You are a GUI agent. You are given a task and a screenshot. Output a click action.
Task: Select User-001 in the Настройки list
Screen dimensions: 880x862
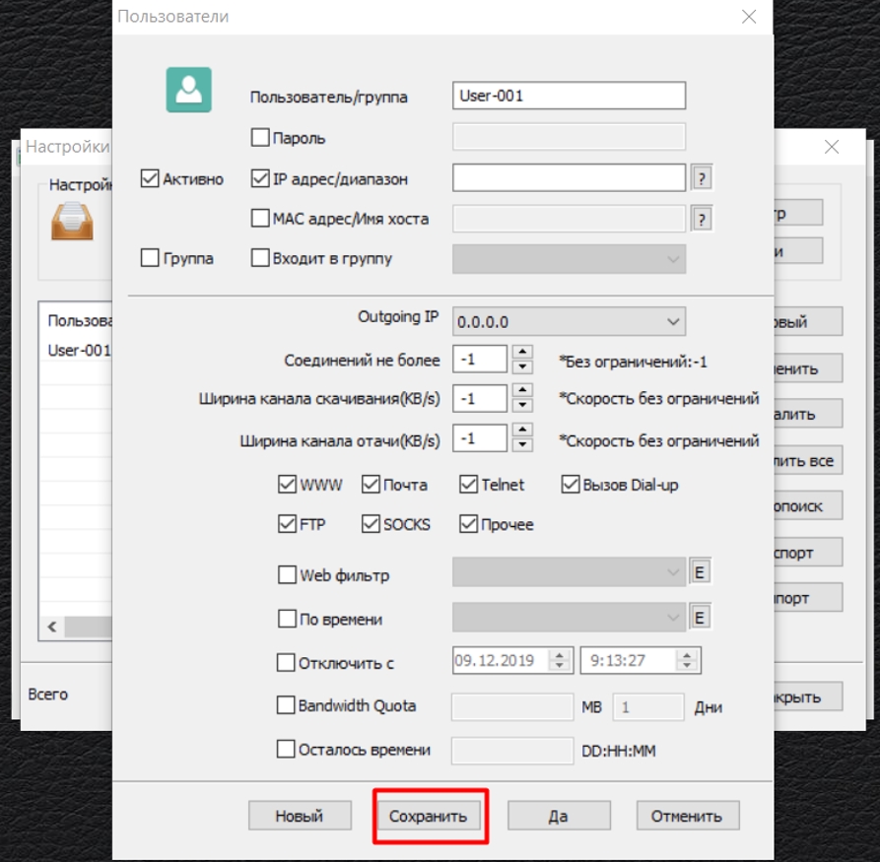pyautogui.click(x=79, y=350)
